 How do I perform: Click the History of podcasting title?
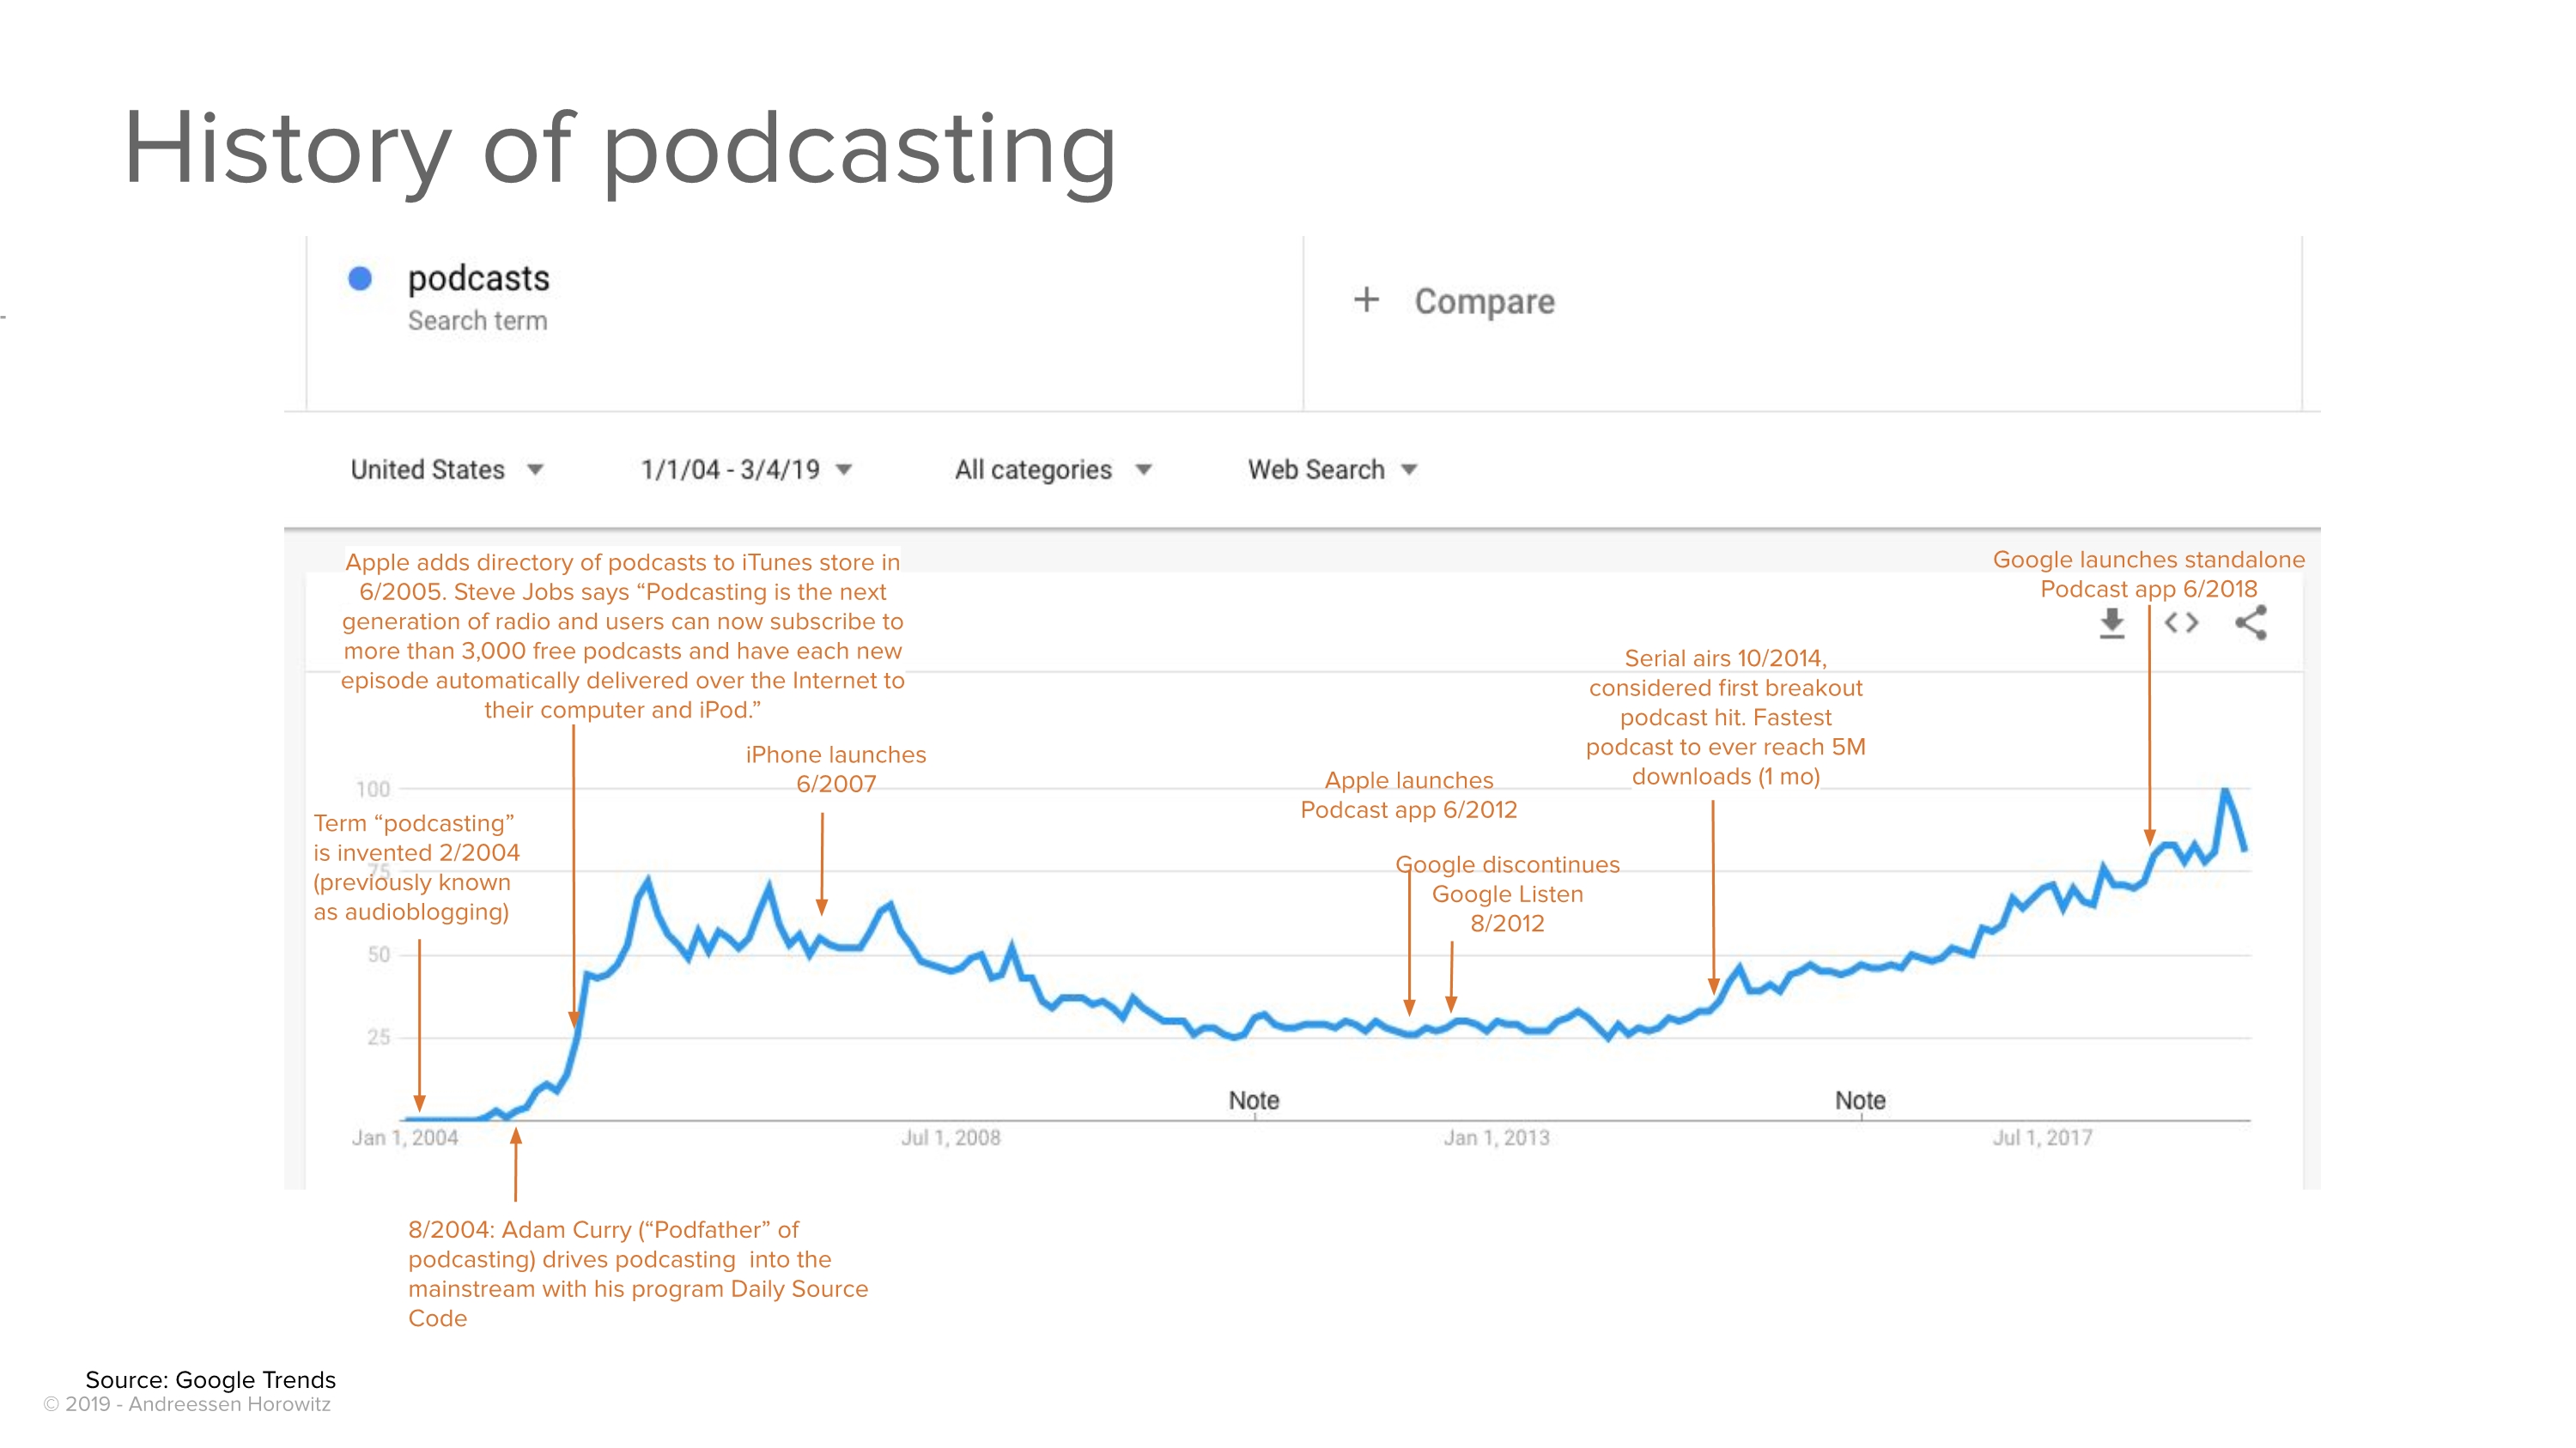(x=619, y=151)
